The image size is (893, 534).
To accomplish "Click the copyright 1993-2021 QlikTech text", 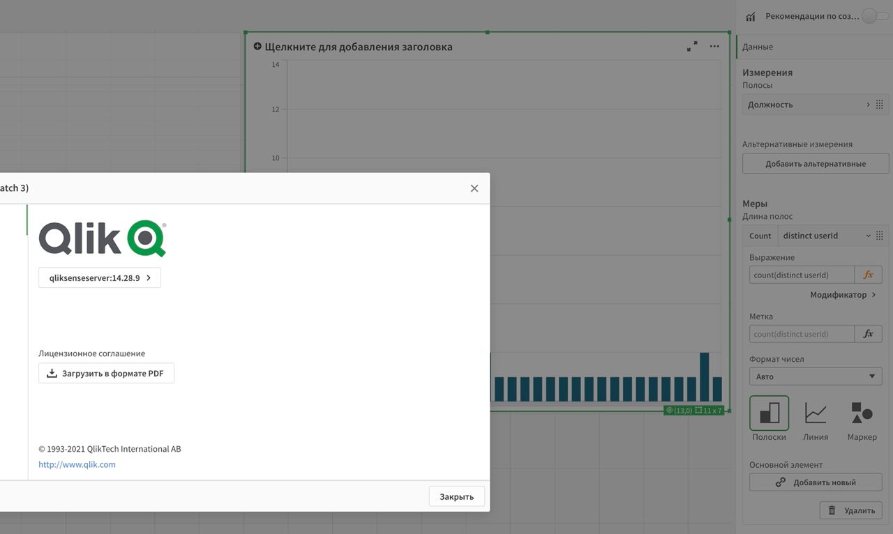I will coord(110,449).
